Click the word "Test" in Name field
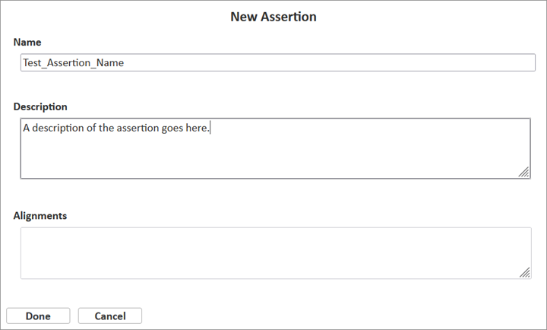 point(33,63)
